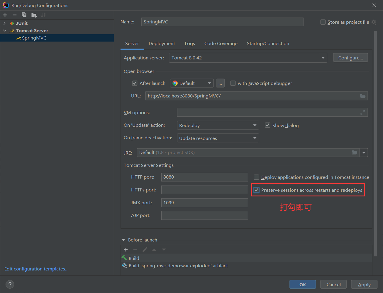Browse URL with folder icon
This screenshot has width=383, height=293.
(x=363, y=96)
